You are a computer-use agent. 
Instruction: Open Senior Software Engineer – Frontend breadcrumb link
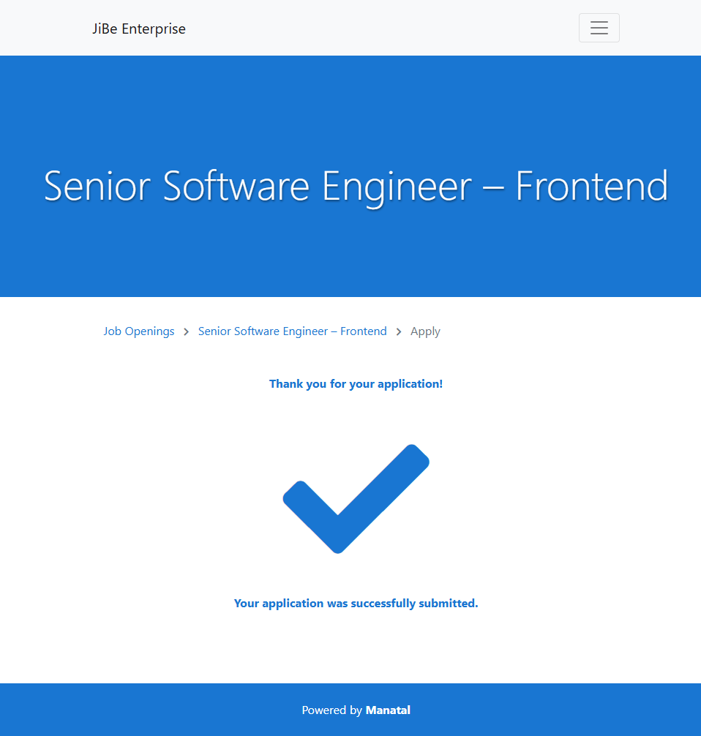292,331
